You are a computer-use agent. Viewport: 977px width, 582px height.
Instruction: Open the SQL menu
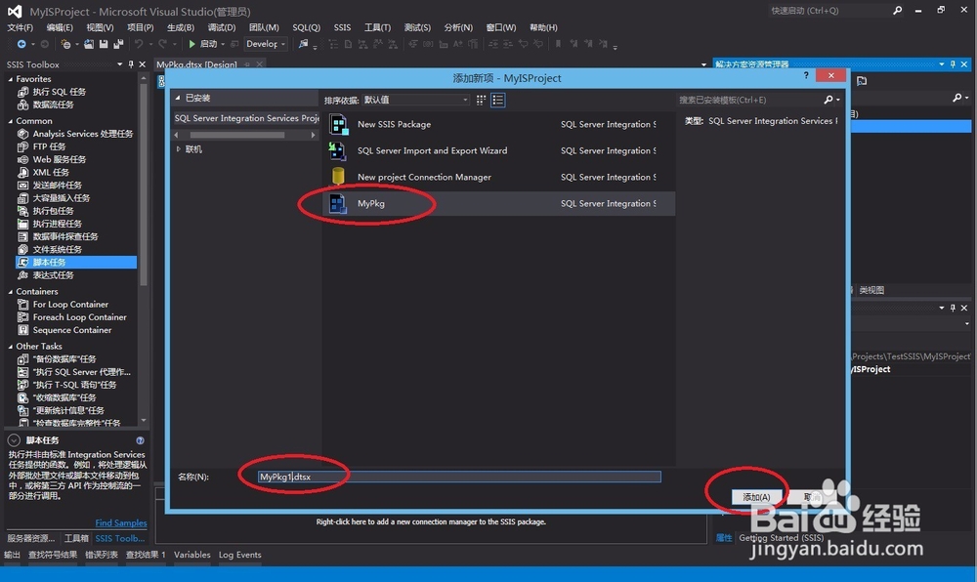pos(306,27)
